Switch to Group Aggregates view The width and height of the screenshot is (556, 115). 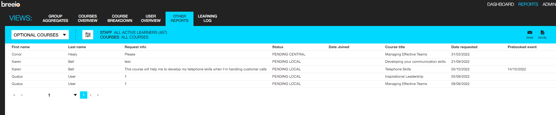[55, 18]
